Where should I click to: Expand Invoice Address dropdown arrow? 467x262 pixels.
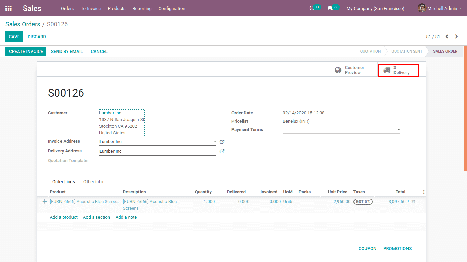coord(215,142)
